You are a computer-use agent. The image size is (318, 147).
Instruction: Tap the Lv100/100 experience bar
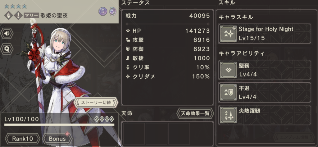coord(59,125)
